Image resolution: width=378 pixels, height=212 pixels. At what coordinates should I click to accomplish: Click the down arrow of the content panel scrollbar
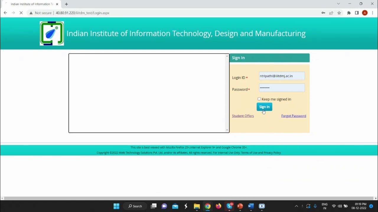(227, 130)
